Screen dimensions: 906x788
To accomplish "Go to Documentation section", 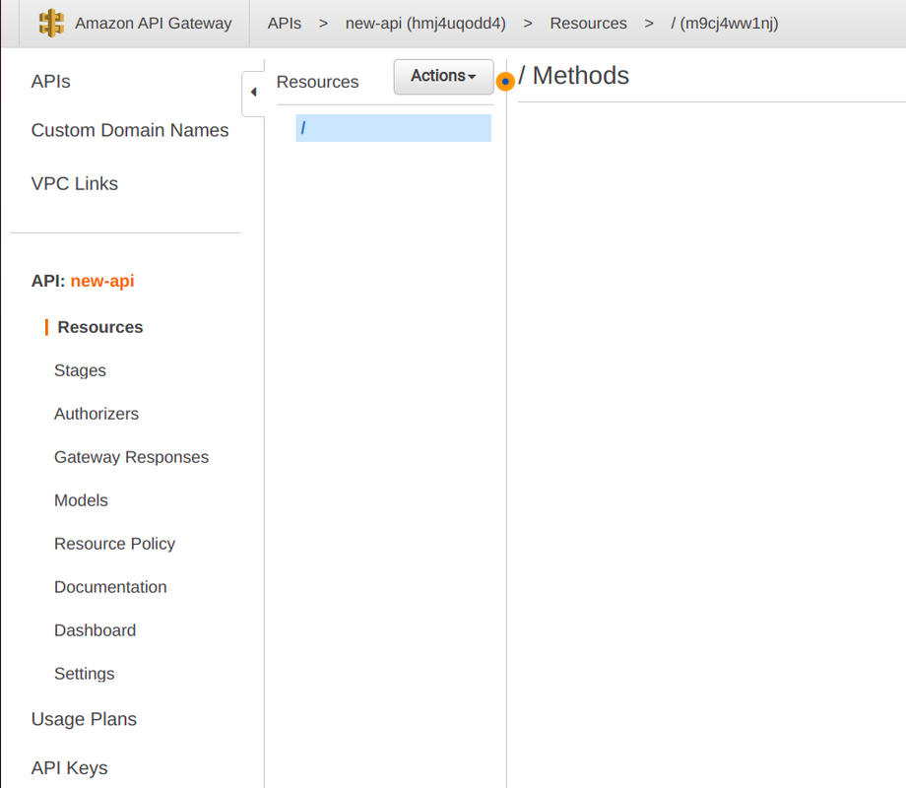I will [x=110, y=587].
